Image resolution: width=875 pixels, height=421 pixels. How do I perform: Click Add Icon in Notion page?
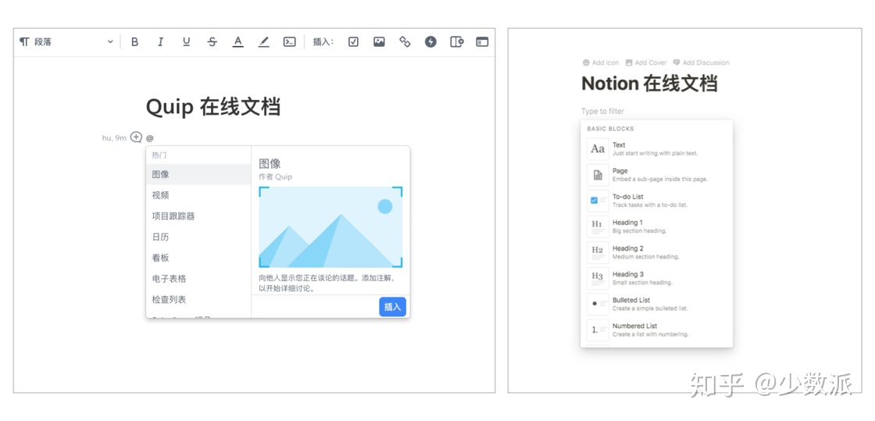[x=601, y=62]
